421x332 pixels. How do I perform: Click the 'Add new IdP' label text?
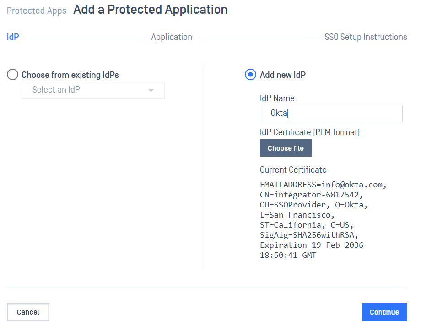[x=282, y=75]
